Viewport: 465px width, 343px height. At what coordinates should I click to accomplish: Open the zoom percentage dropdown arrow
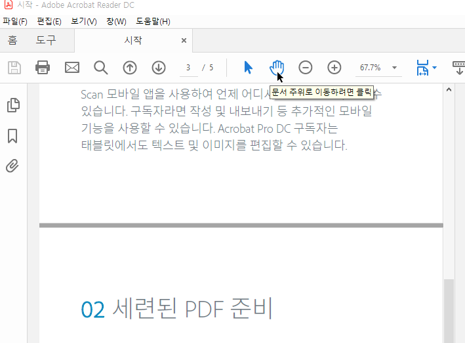point(394,68)
